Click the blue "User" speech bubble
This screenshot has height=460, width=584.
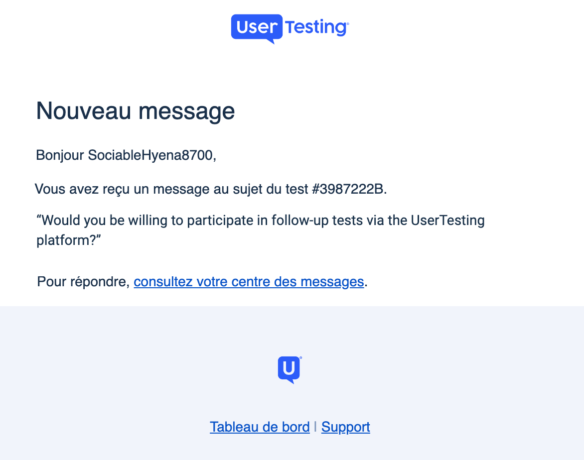(x=257, y=29)
